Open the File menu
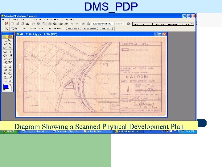Viewport: 222px width, 167px height. (3, 19)
